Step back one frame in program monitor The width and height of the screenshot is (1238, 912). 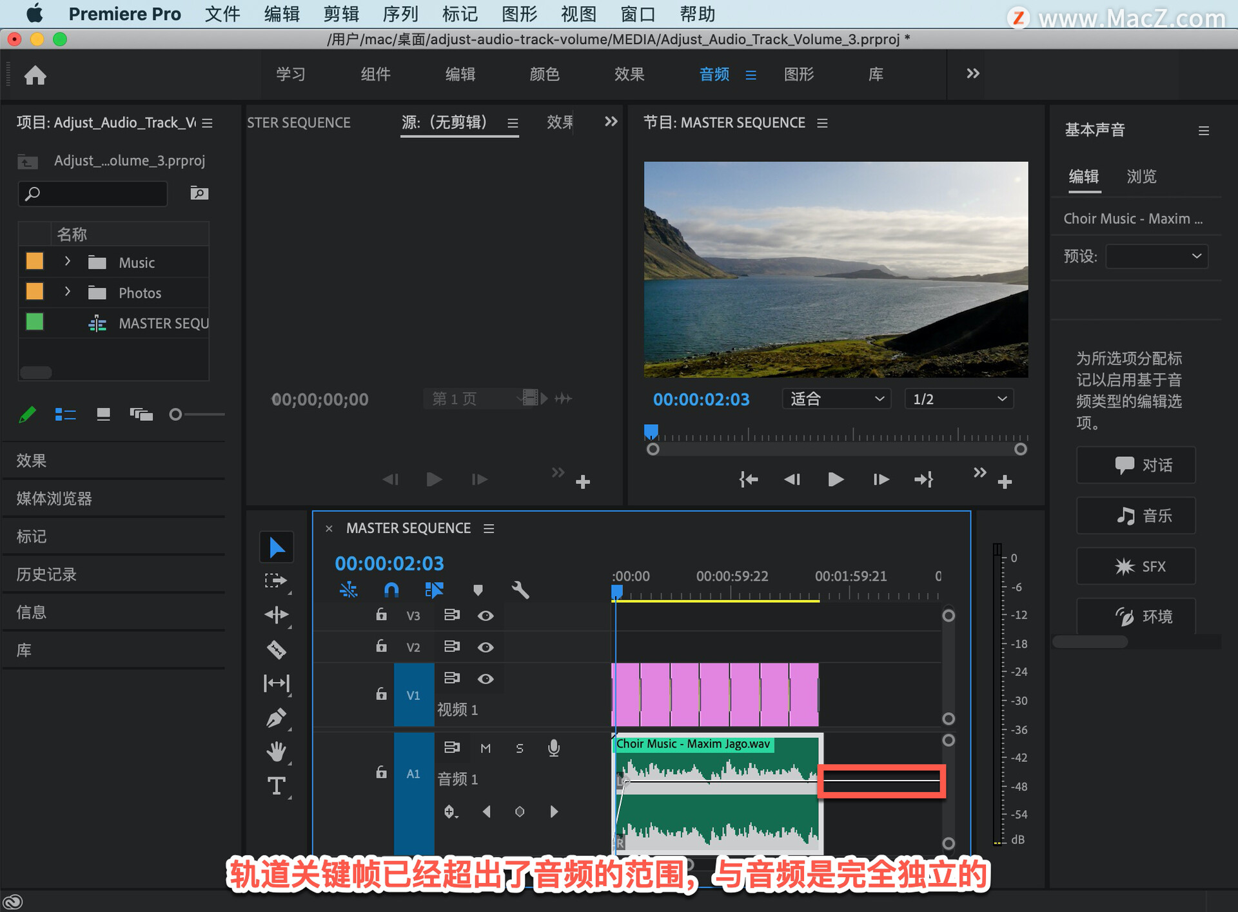point(792,480)
